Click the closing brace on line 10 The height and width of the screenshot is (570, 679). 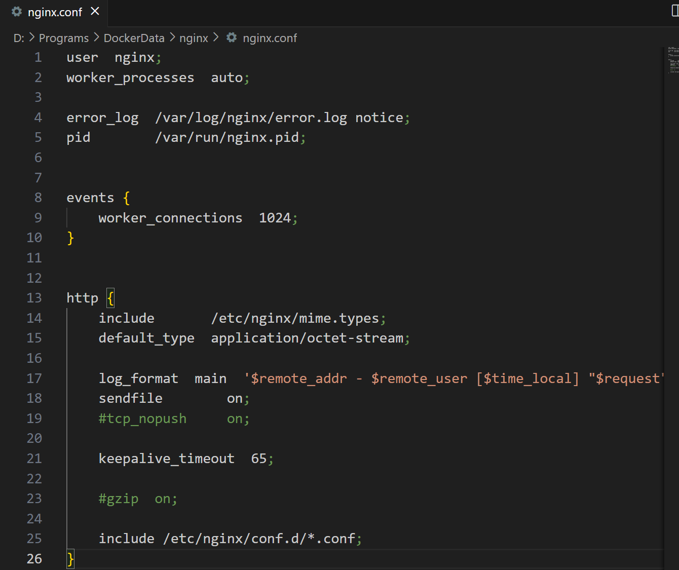pos(70,238)
